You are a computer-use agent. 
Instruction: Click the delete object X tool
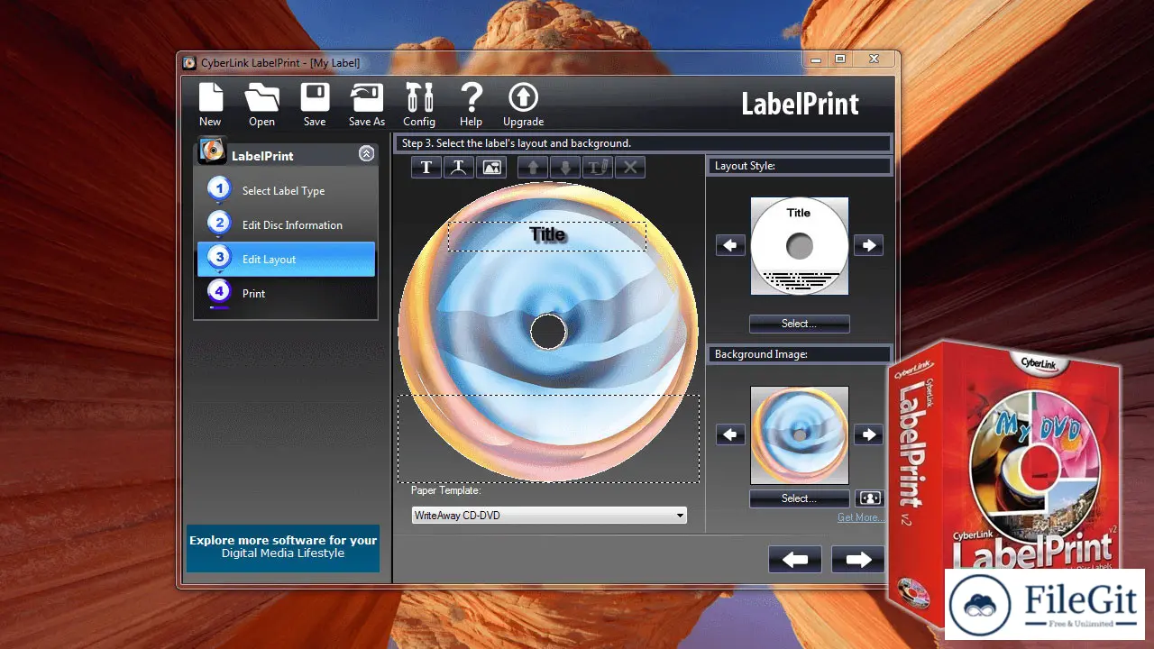[x=630, y=168]
